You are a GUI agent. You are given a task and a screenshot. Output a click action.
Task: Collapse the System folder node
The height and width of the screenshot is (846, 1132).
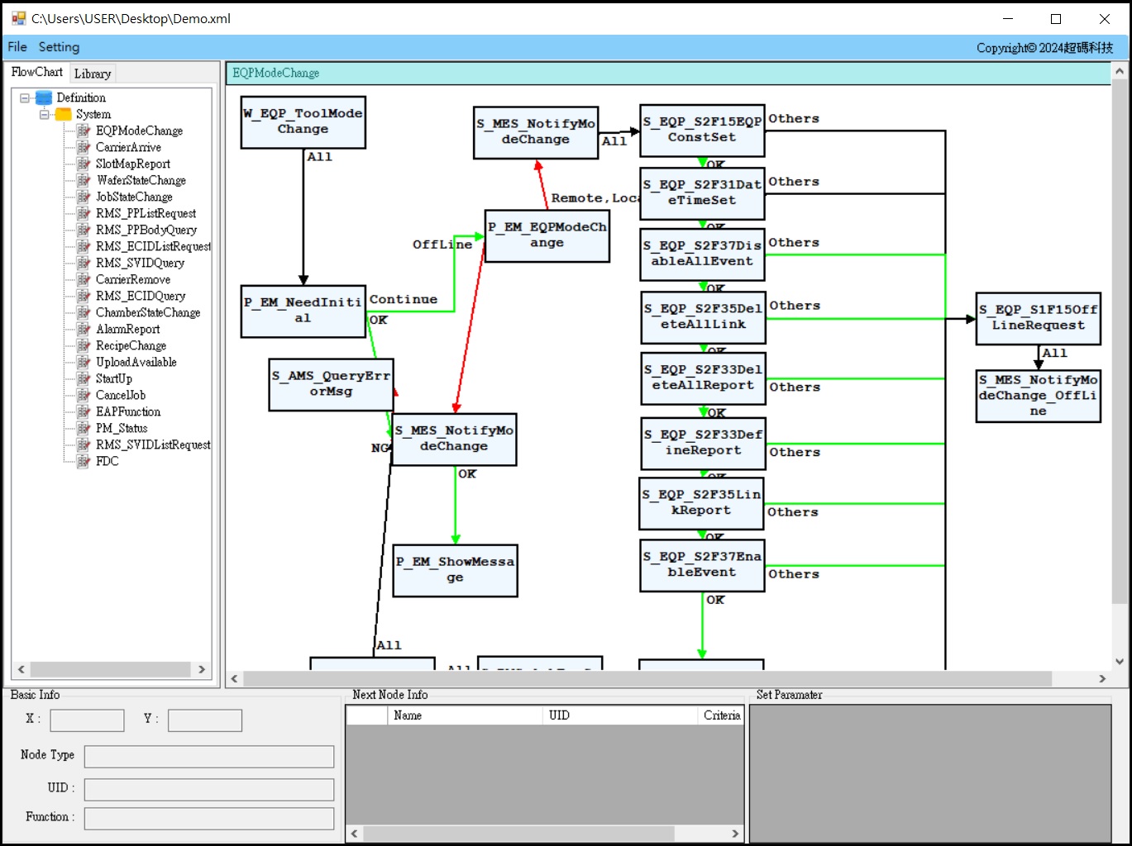point(45,114)
